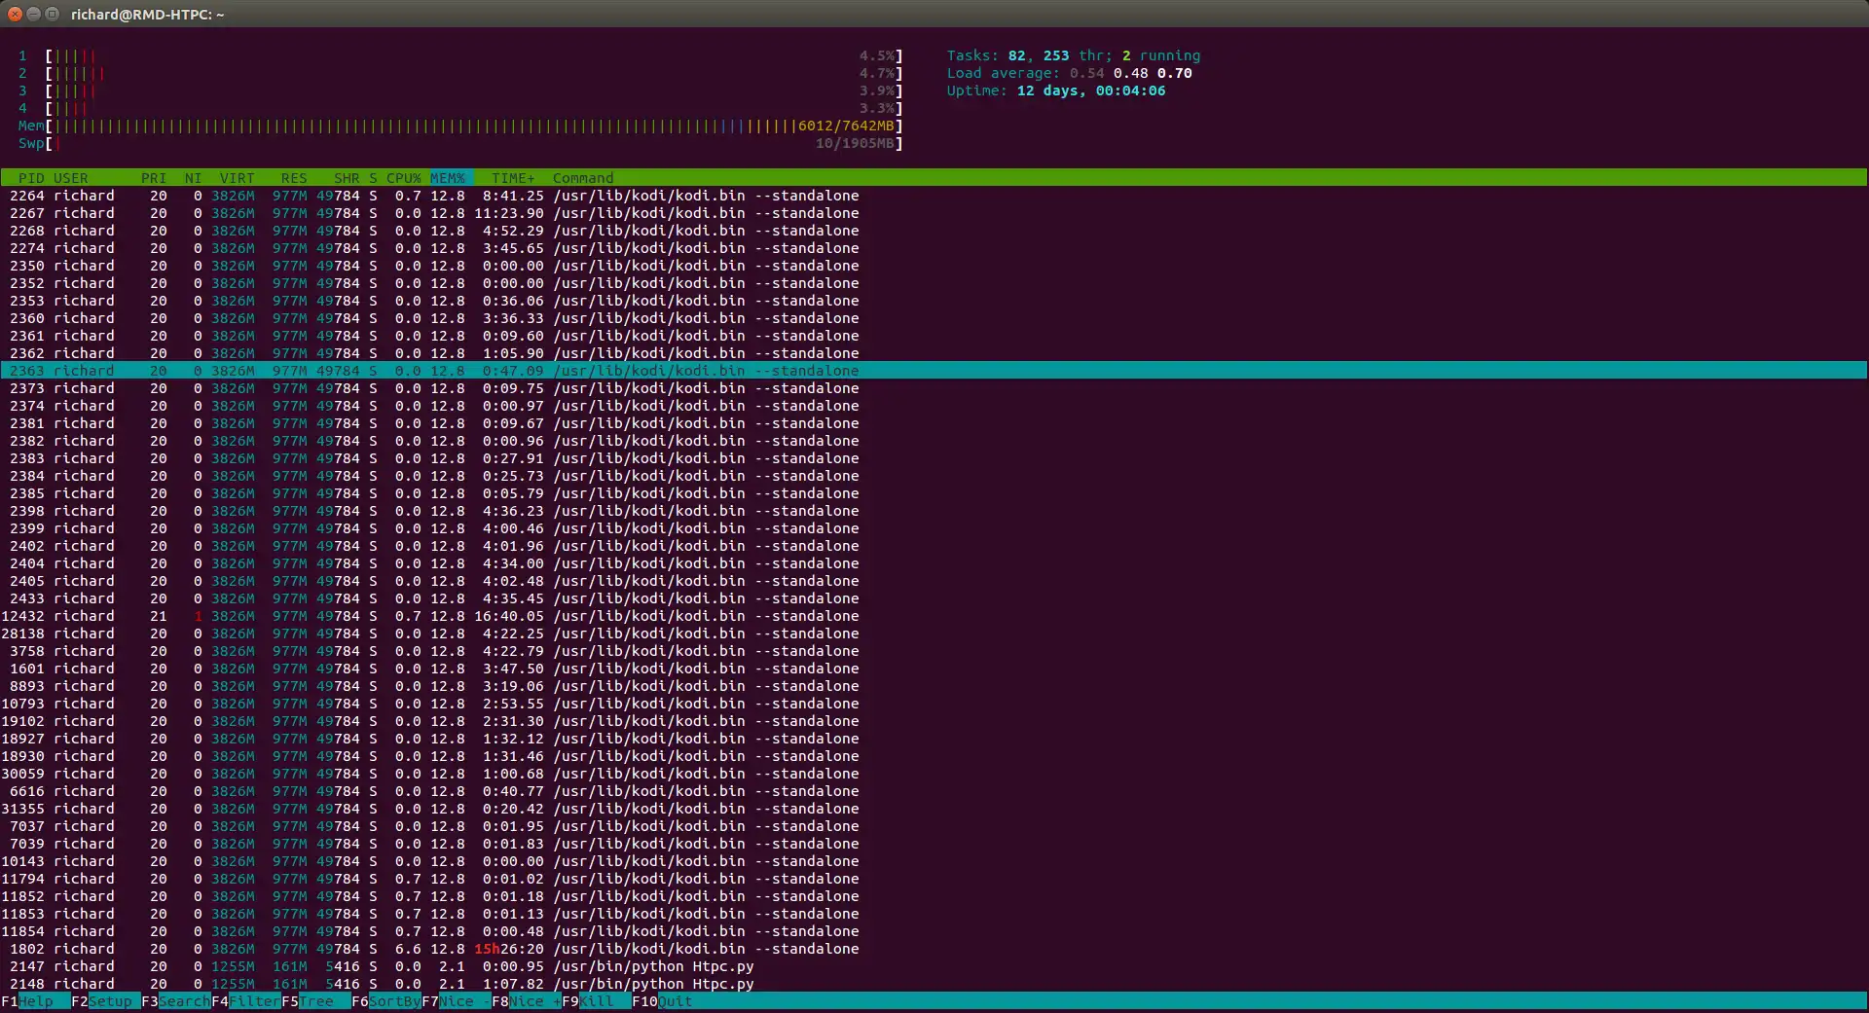The image size is (1869, 1013).
Task: Click the CPU 2 usage meter
Action: (x=460, y=73)
